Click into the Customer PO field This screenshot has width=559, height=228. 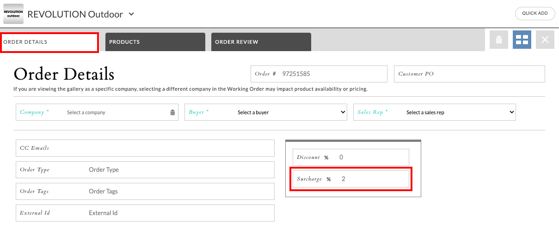(x=469, y=74)
